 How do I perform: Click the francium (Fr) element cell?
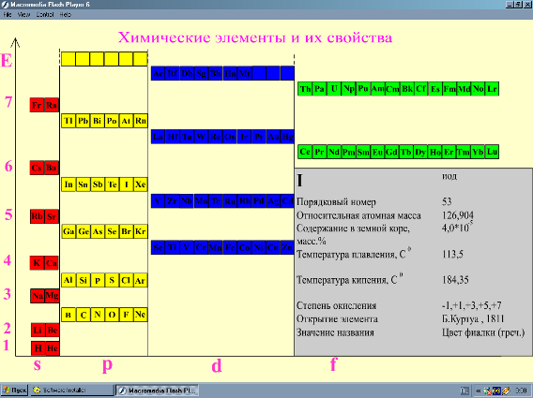37,105
